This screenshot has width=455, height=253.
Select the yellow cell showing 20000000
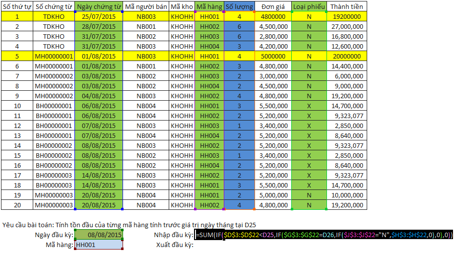coord(347,56)
